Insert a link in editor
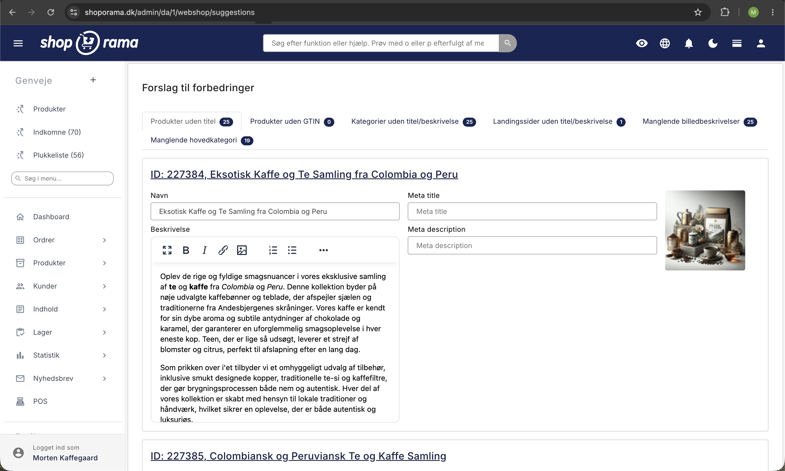 [x=223, y=250]
